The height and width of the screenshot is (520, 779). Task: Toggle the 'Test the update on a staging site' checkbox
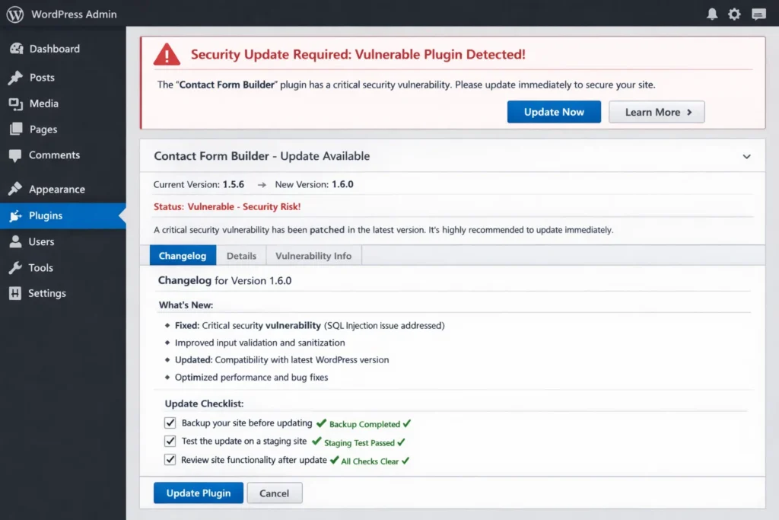170,441
